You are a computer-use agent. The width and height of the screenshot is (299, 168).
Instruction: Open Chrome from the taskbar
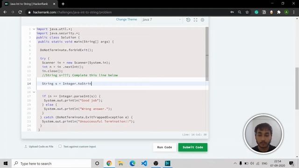click(109, 163)
